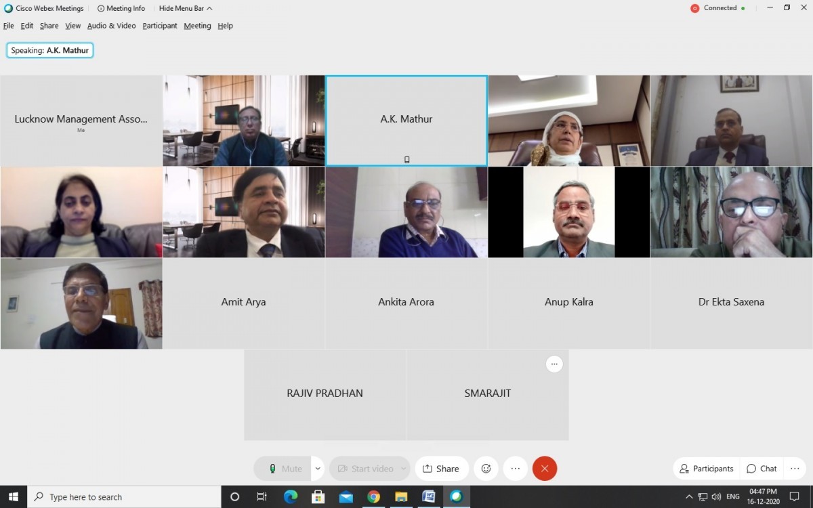Select the Ankita Arora participant tile

coord(406,303)
